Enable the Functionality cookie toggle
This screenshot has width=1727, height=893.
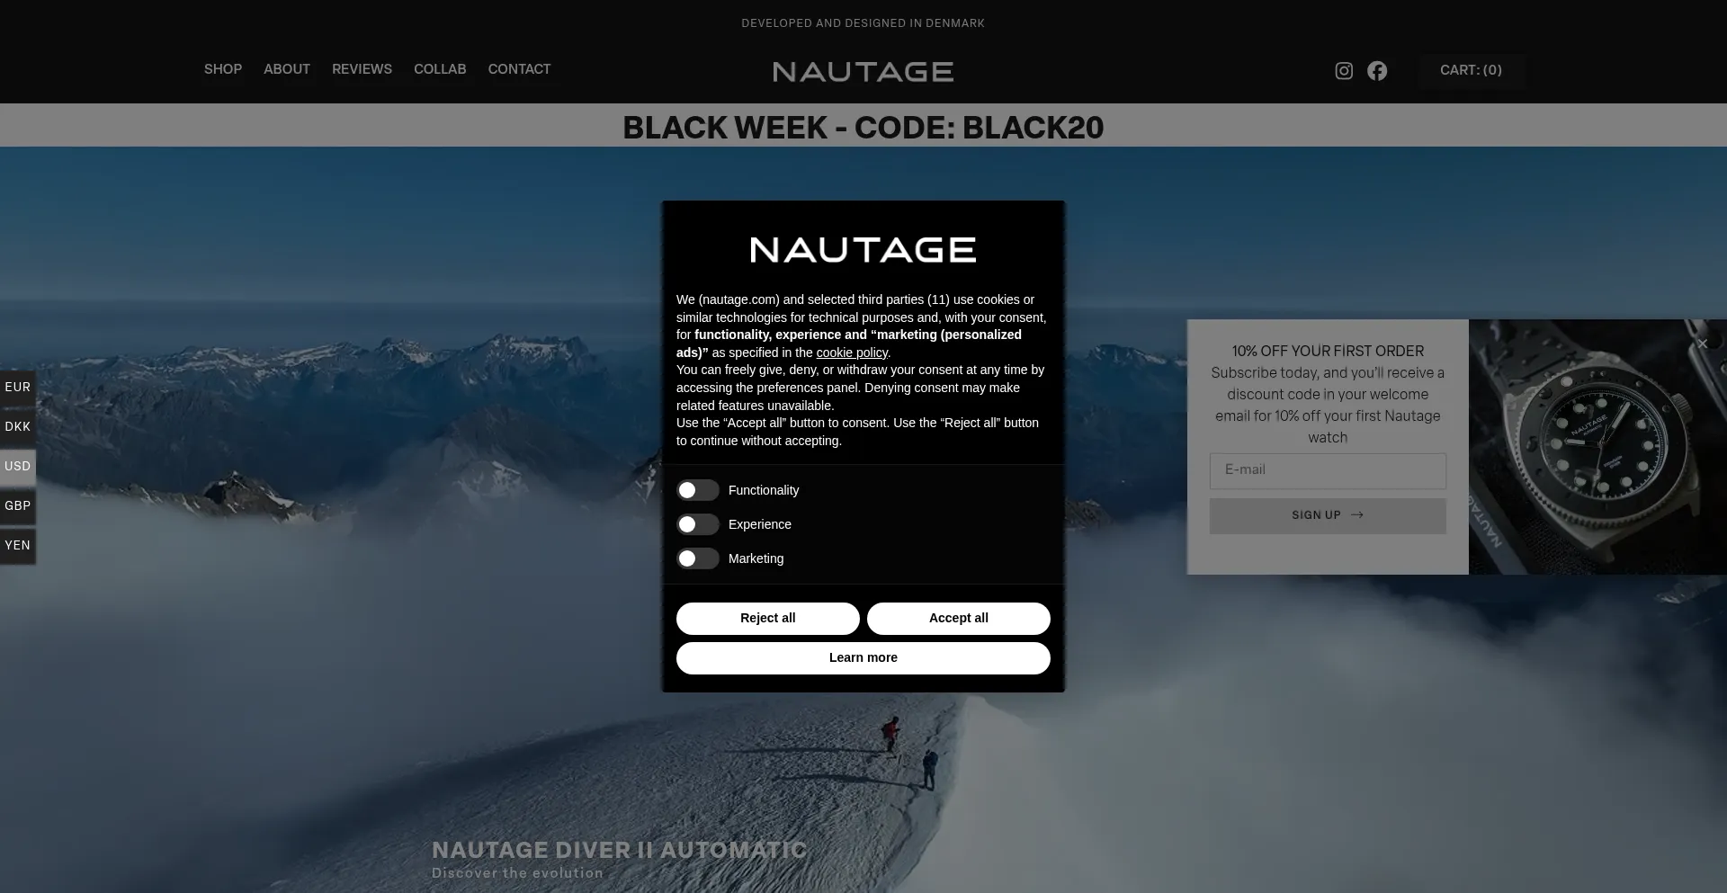pyautogui.click(x=697, y=490)
